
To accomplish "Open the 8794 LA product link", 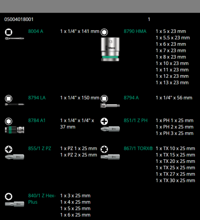I will [x=37, y=98].
